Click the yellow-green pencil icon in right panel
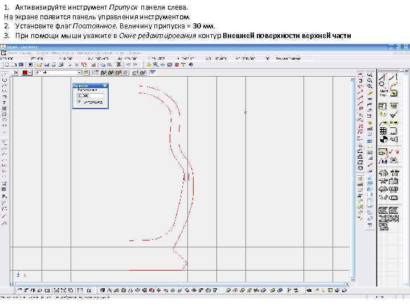Image resolution: width=410 pixels, height=307 pixels. point(393,93)
